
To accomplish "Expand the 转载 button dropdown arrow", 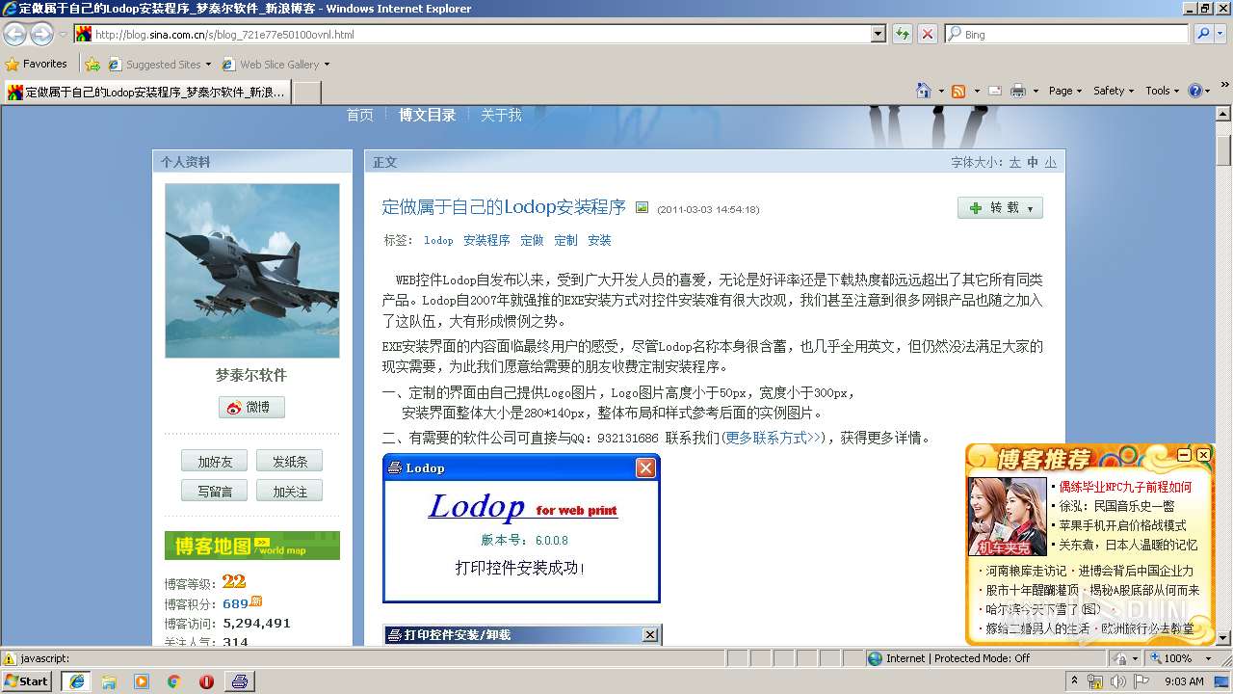I will click(x=1030, y=208).
